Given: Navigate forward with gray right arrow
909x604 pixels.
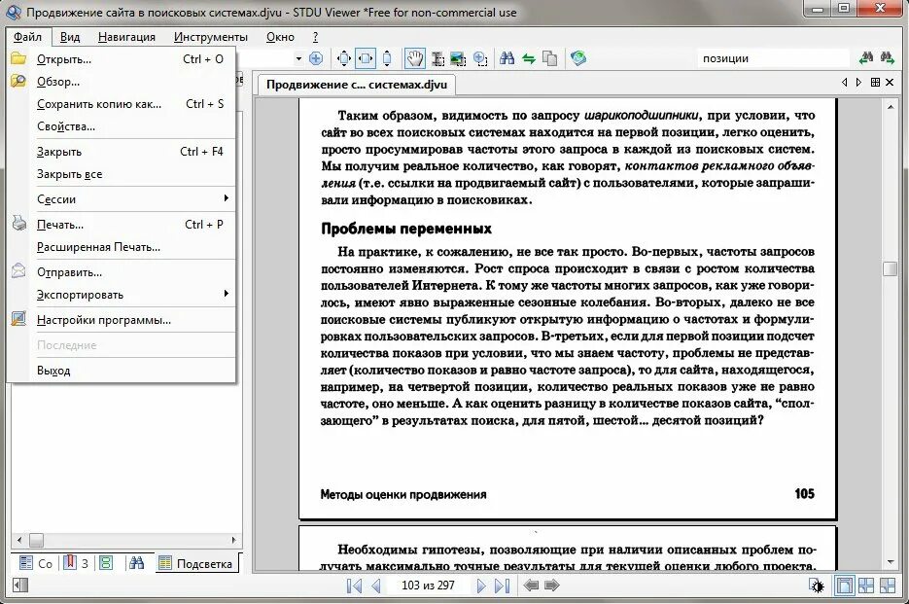Looking at the screenshot, I should 552,586.
